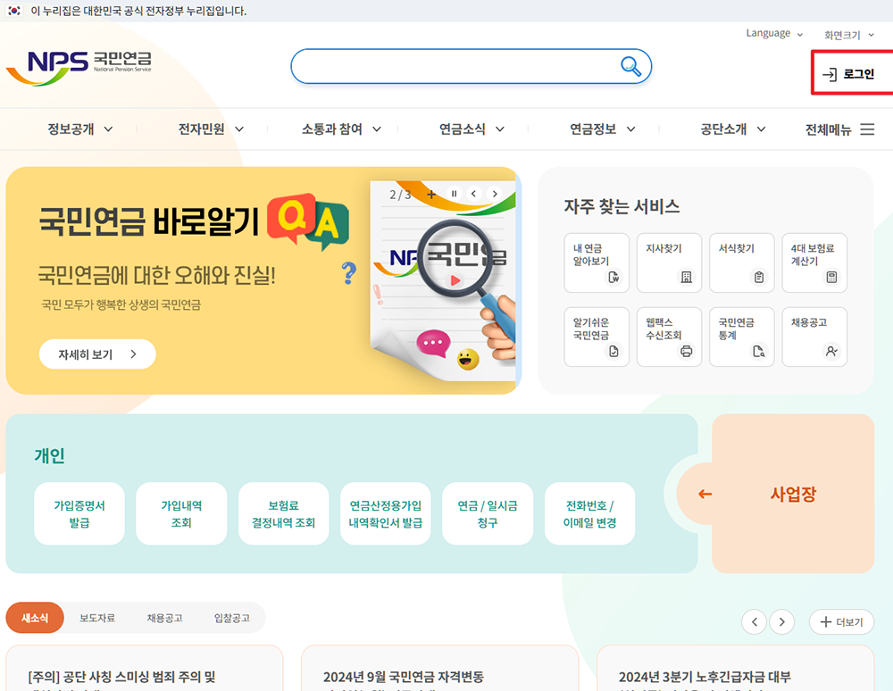Open the 국민연금 통계 icon
893x691 pixels.
tap(741, 337)
